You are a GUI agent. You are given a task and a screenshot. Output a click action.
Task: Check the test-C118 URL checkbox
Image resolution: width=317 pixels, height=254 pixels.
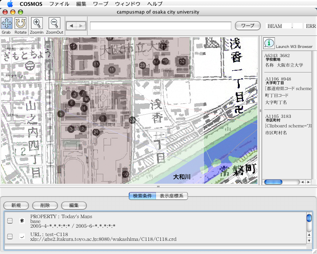10,236
